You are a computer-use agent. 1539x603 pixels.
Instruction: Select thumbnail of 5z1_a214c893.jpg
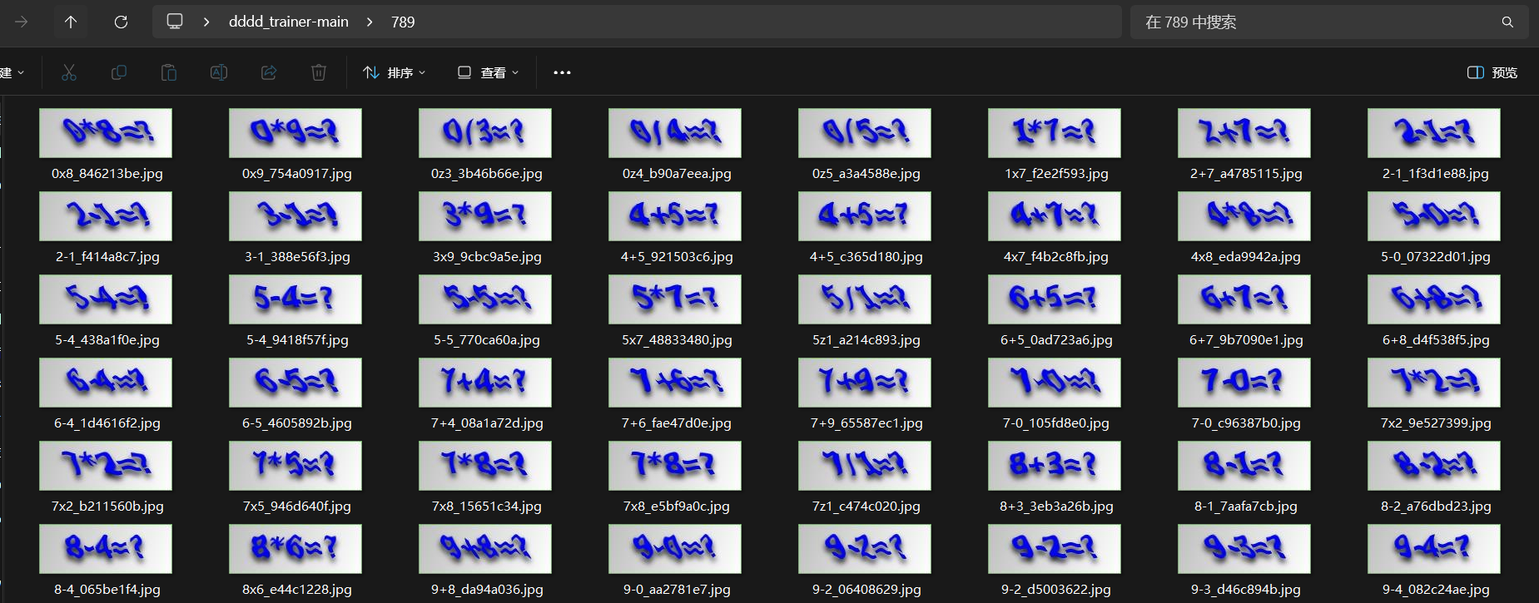tap(865, 299)
